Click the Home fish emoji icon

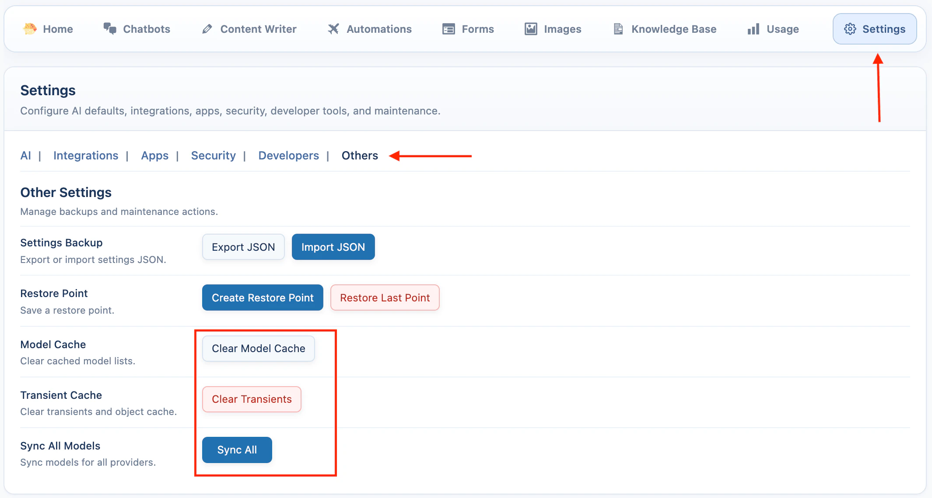[30, 29]
